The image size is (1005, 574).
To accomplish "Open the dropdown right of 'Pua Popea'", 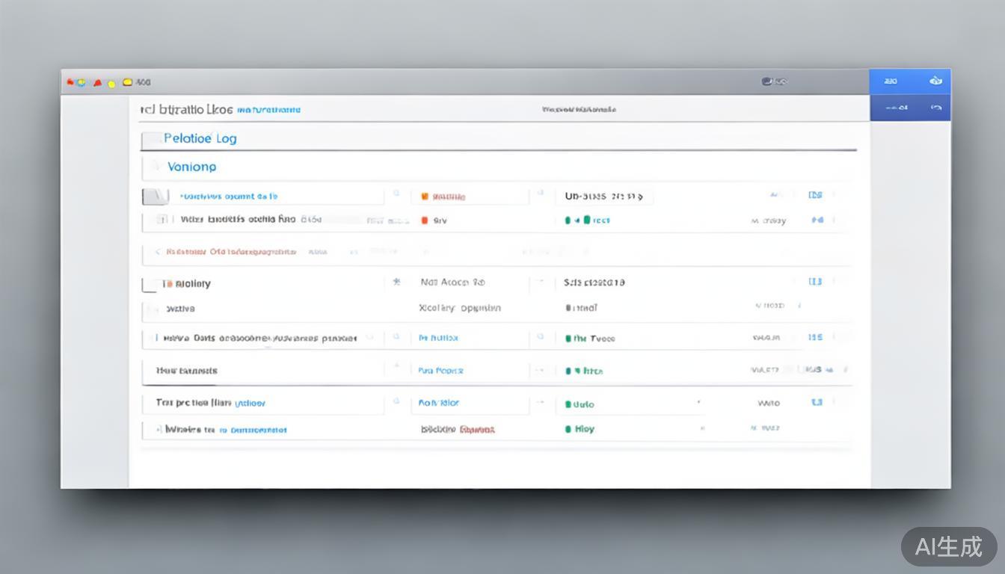I will (x=538, y=370).
